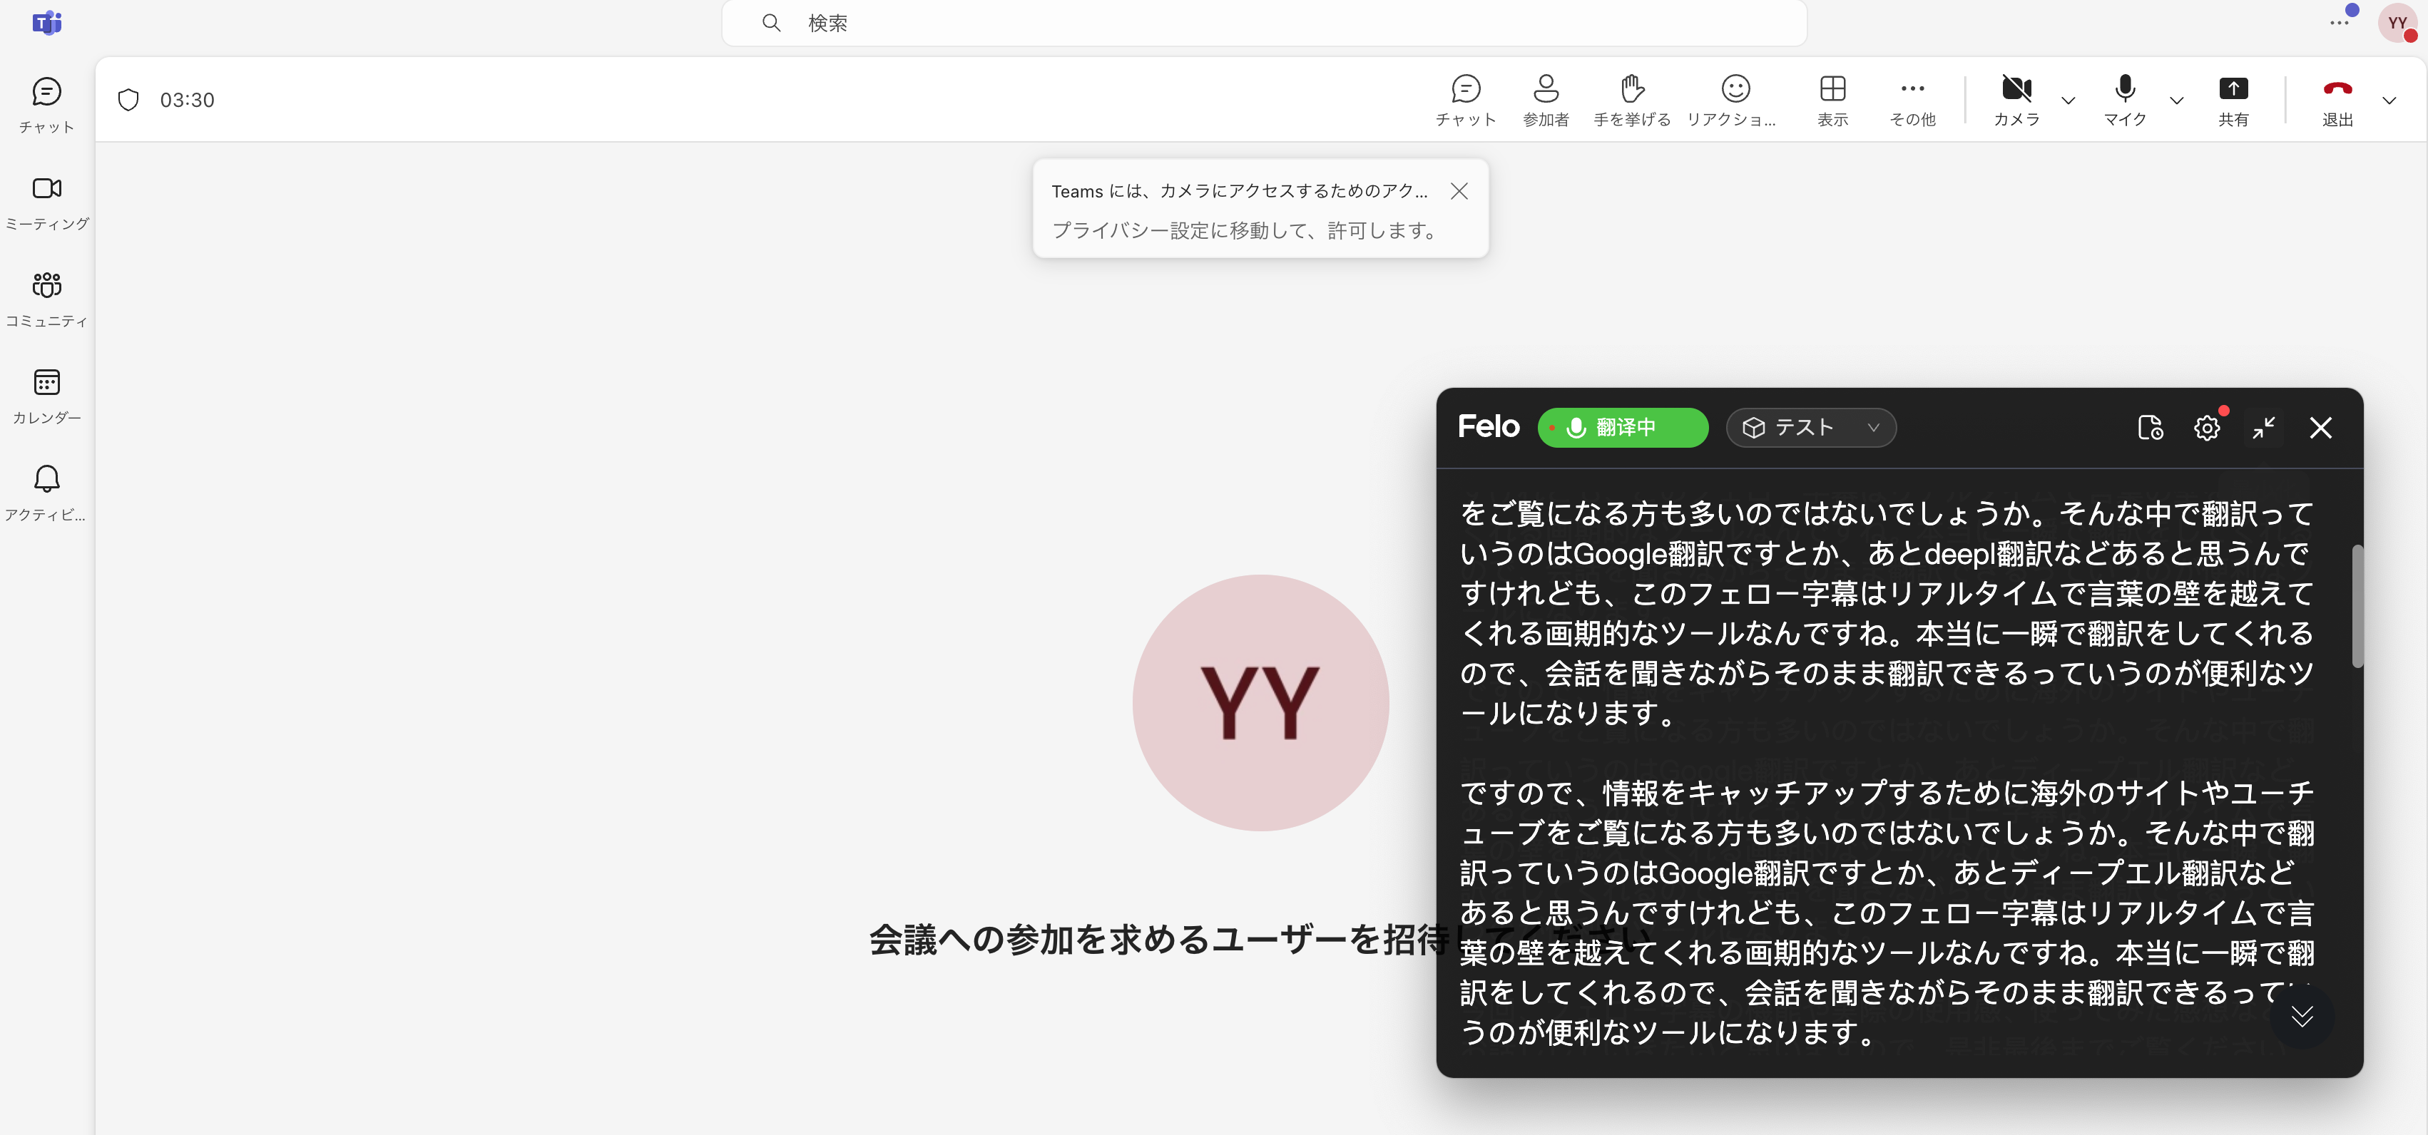Open the テスト language dropdown in Felo
2428x1135 pixels.
pyautogui.click(x=1810, y=428)
